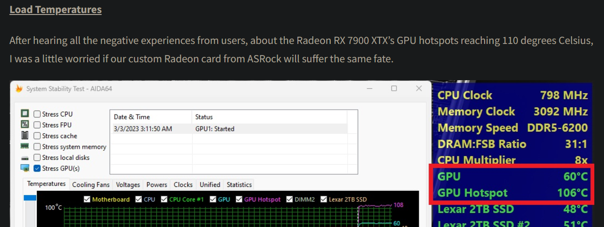Click the CPU Multiplier 8x reading
Image resolution: width=604 pixels, height=227 pixels.
pos(513,160)
